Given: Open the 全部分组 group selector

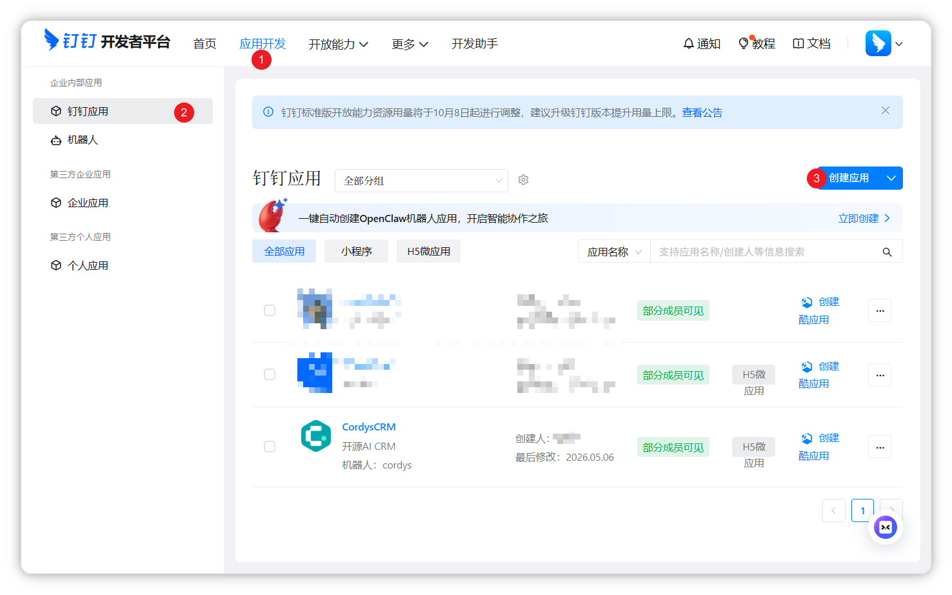Looking at the screenshot, I should click(x=421, y=181).
